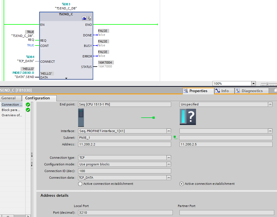Click the green subnet connector icon

tap(175, 137)
